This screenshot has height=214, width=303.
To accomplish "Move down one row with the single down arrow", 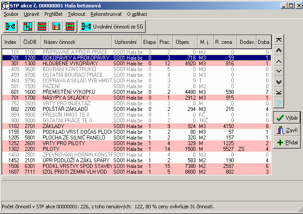I will tap(278, 71).
